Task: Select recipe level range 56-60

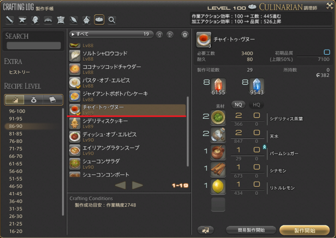Action: point(16,171)
